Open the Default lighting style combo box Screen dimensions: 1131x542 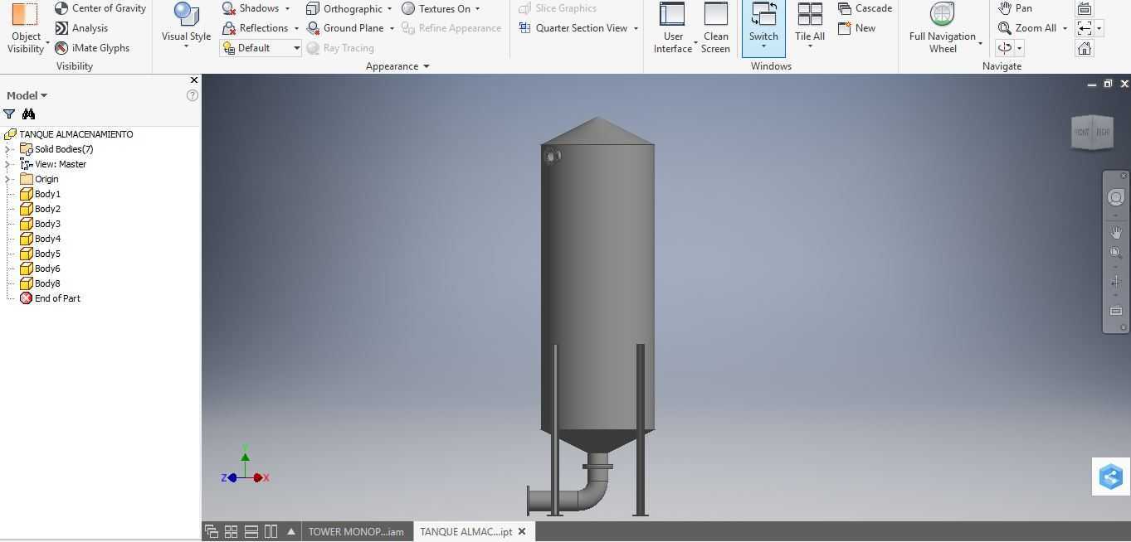261,48
